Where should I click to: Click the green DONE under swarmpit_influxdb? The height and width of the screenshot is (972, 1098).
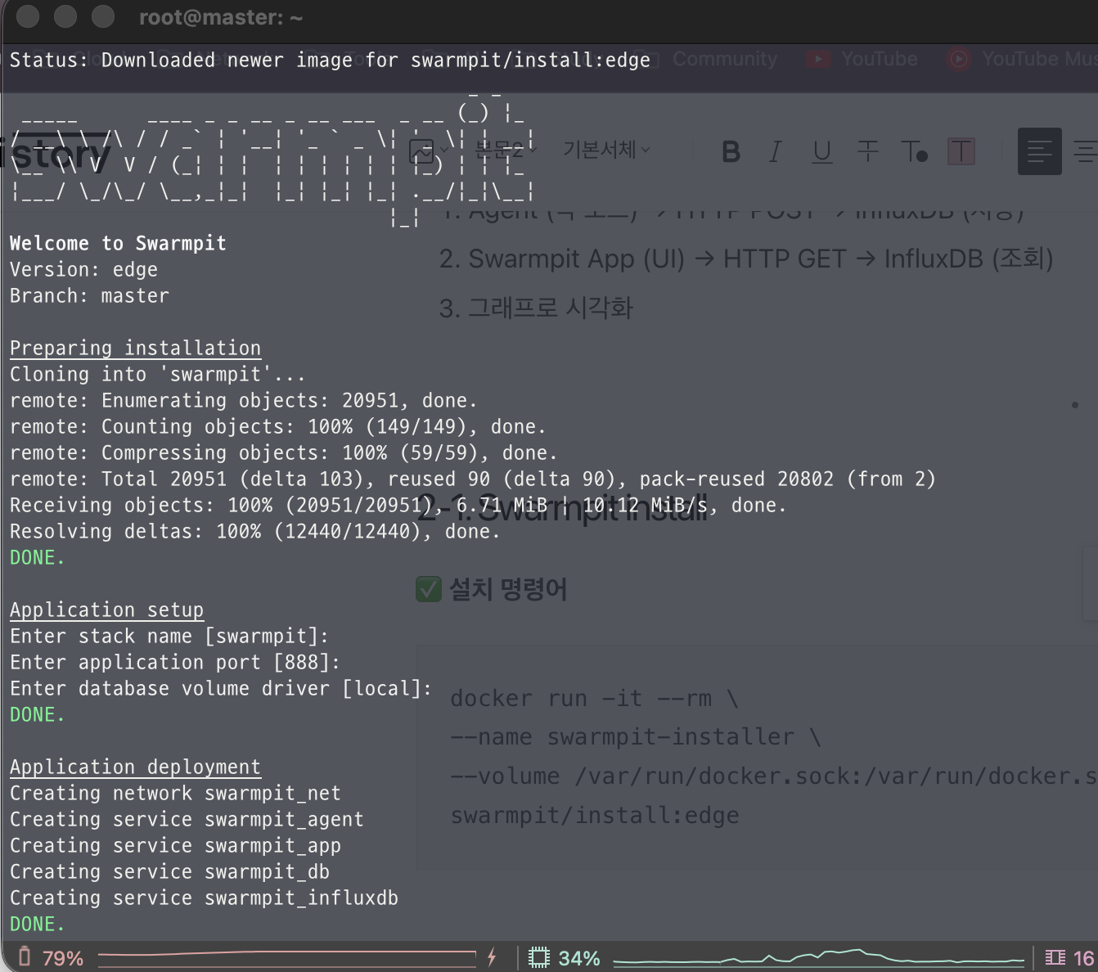point(37,925)
